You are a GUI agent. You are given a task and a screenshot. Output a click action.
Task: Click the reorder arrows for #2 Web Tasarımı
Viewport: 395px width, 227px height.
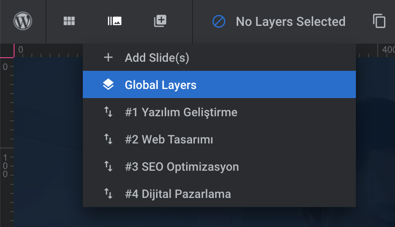(x=108, y=139)
